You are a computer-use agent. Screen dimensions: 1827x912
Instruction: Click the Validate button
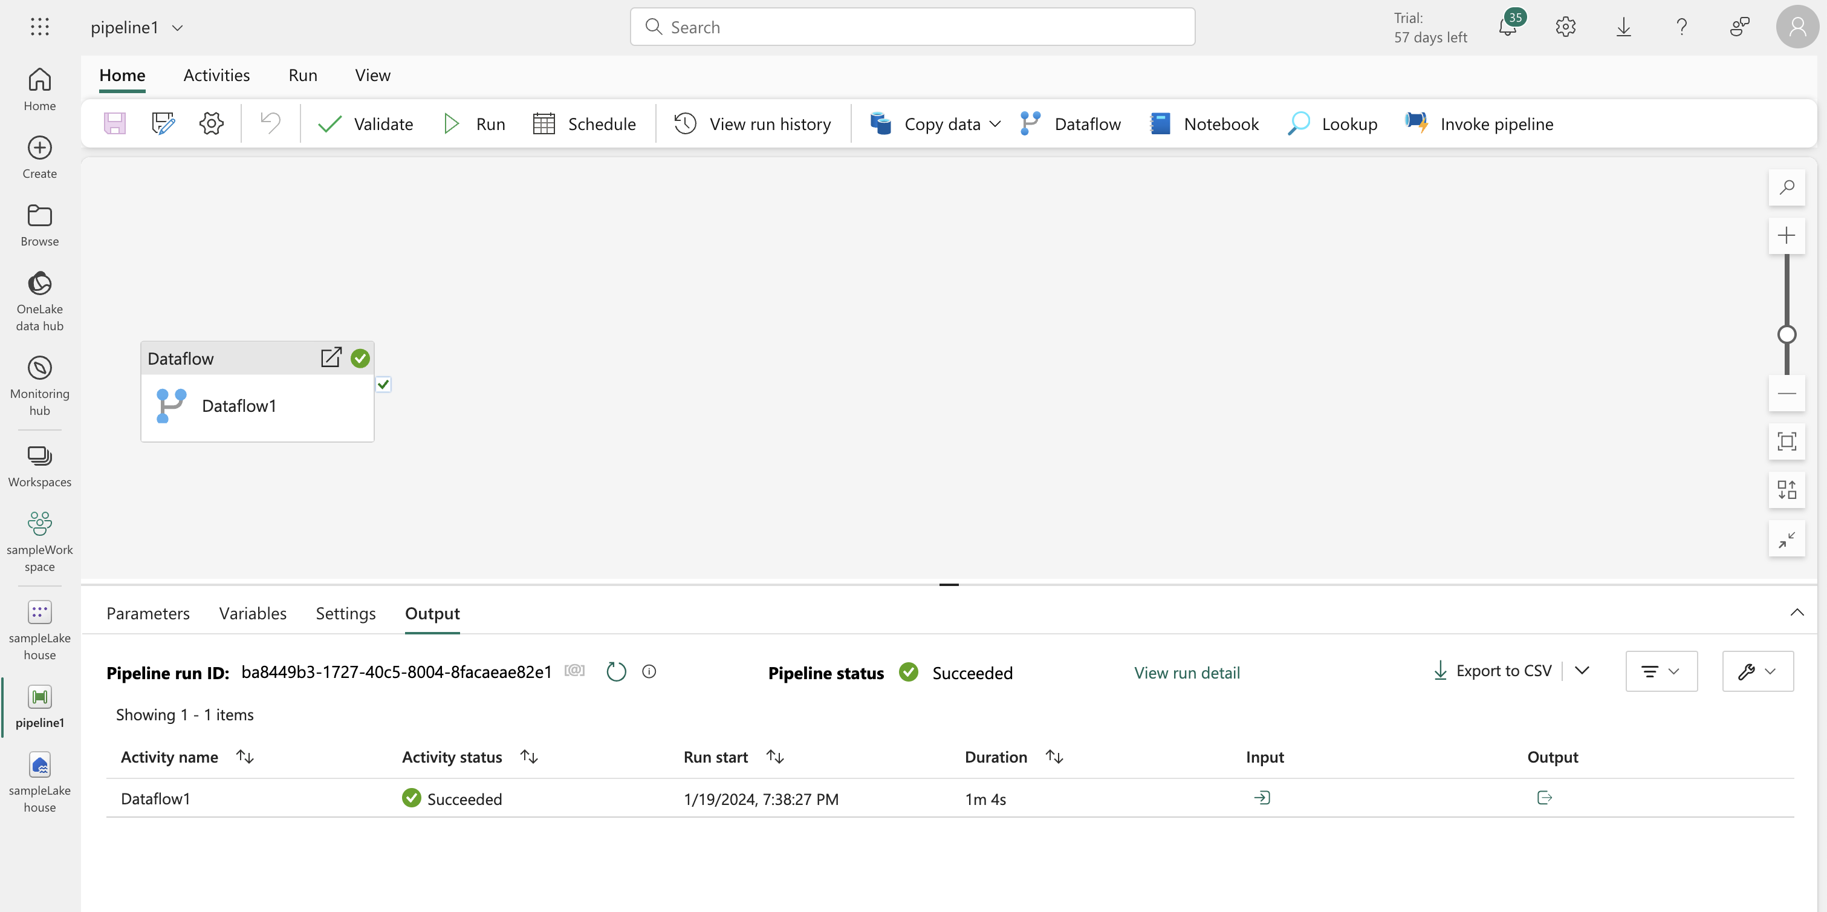365,123
